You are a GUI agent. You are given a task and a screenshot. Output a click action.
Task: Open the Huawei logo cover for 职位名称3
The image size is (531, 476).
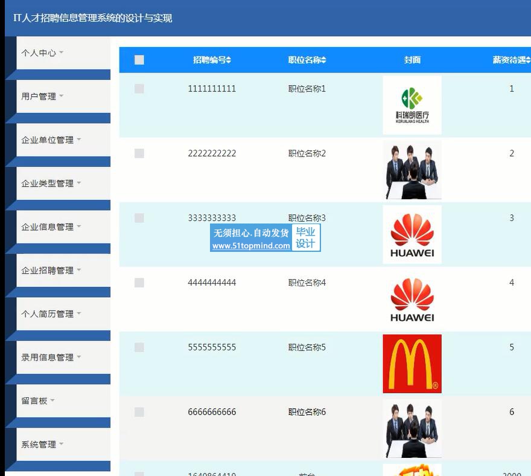412,234
